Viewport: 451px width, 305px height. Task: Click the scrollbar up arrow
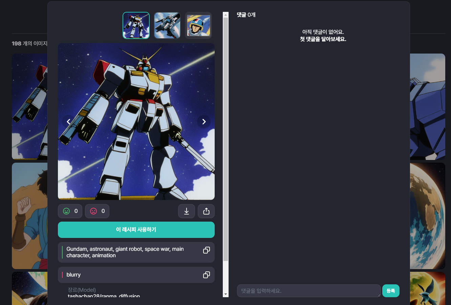coord(225,15)
